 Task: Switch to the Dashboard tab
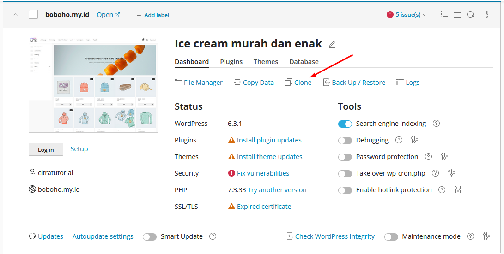coord(192,62)
